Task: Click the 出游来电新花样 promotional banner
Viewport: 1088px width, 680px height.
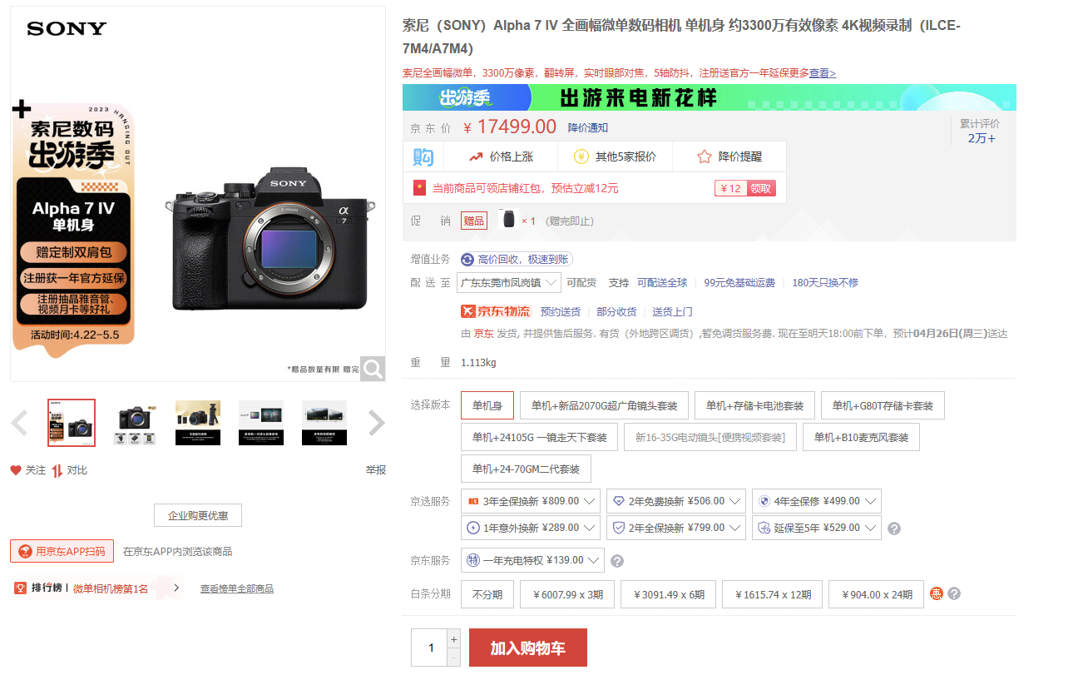Action: [710, 97]
